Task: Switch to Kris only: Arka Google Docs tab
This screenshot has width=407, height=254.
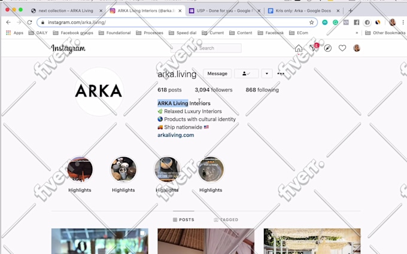Action: (x=303, y=11)
